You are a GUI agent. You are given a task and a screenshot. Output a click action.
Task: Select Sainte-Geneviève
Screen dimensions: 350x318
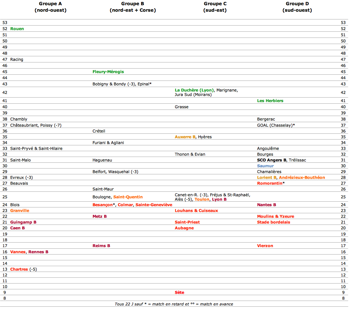tap(154, 205)
